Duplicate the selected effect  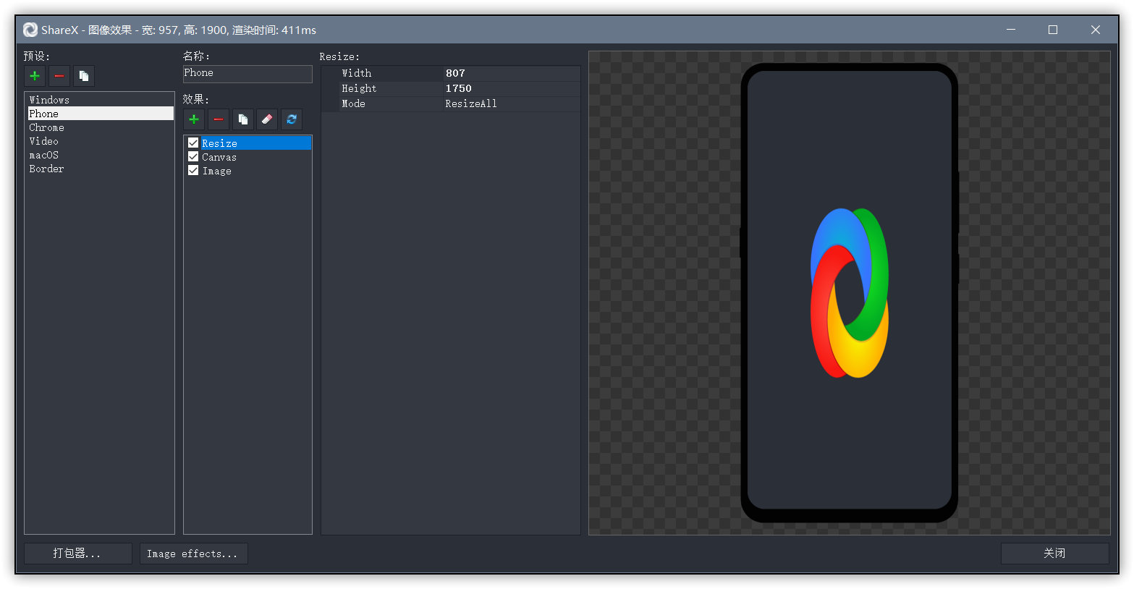coord(243,119)
